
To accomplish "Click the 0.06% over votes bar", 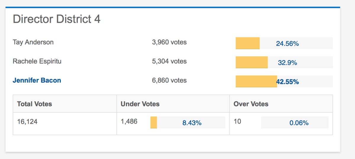I will 294,123.
